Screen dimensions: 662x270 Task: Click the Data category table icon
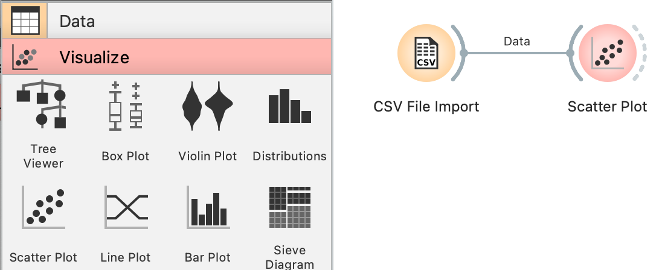pos(25,20)
